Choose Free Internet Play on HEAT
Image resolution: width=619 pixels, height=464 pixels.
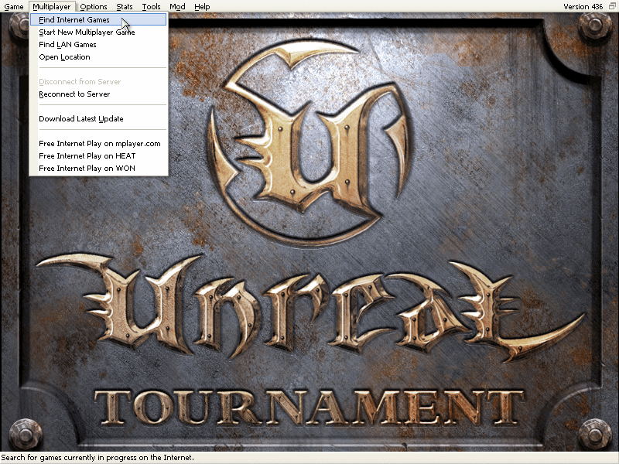click(87, 155)
